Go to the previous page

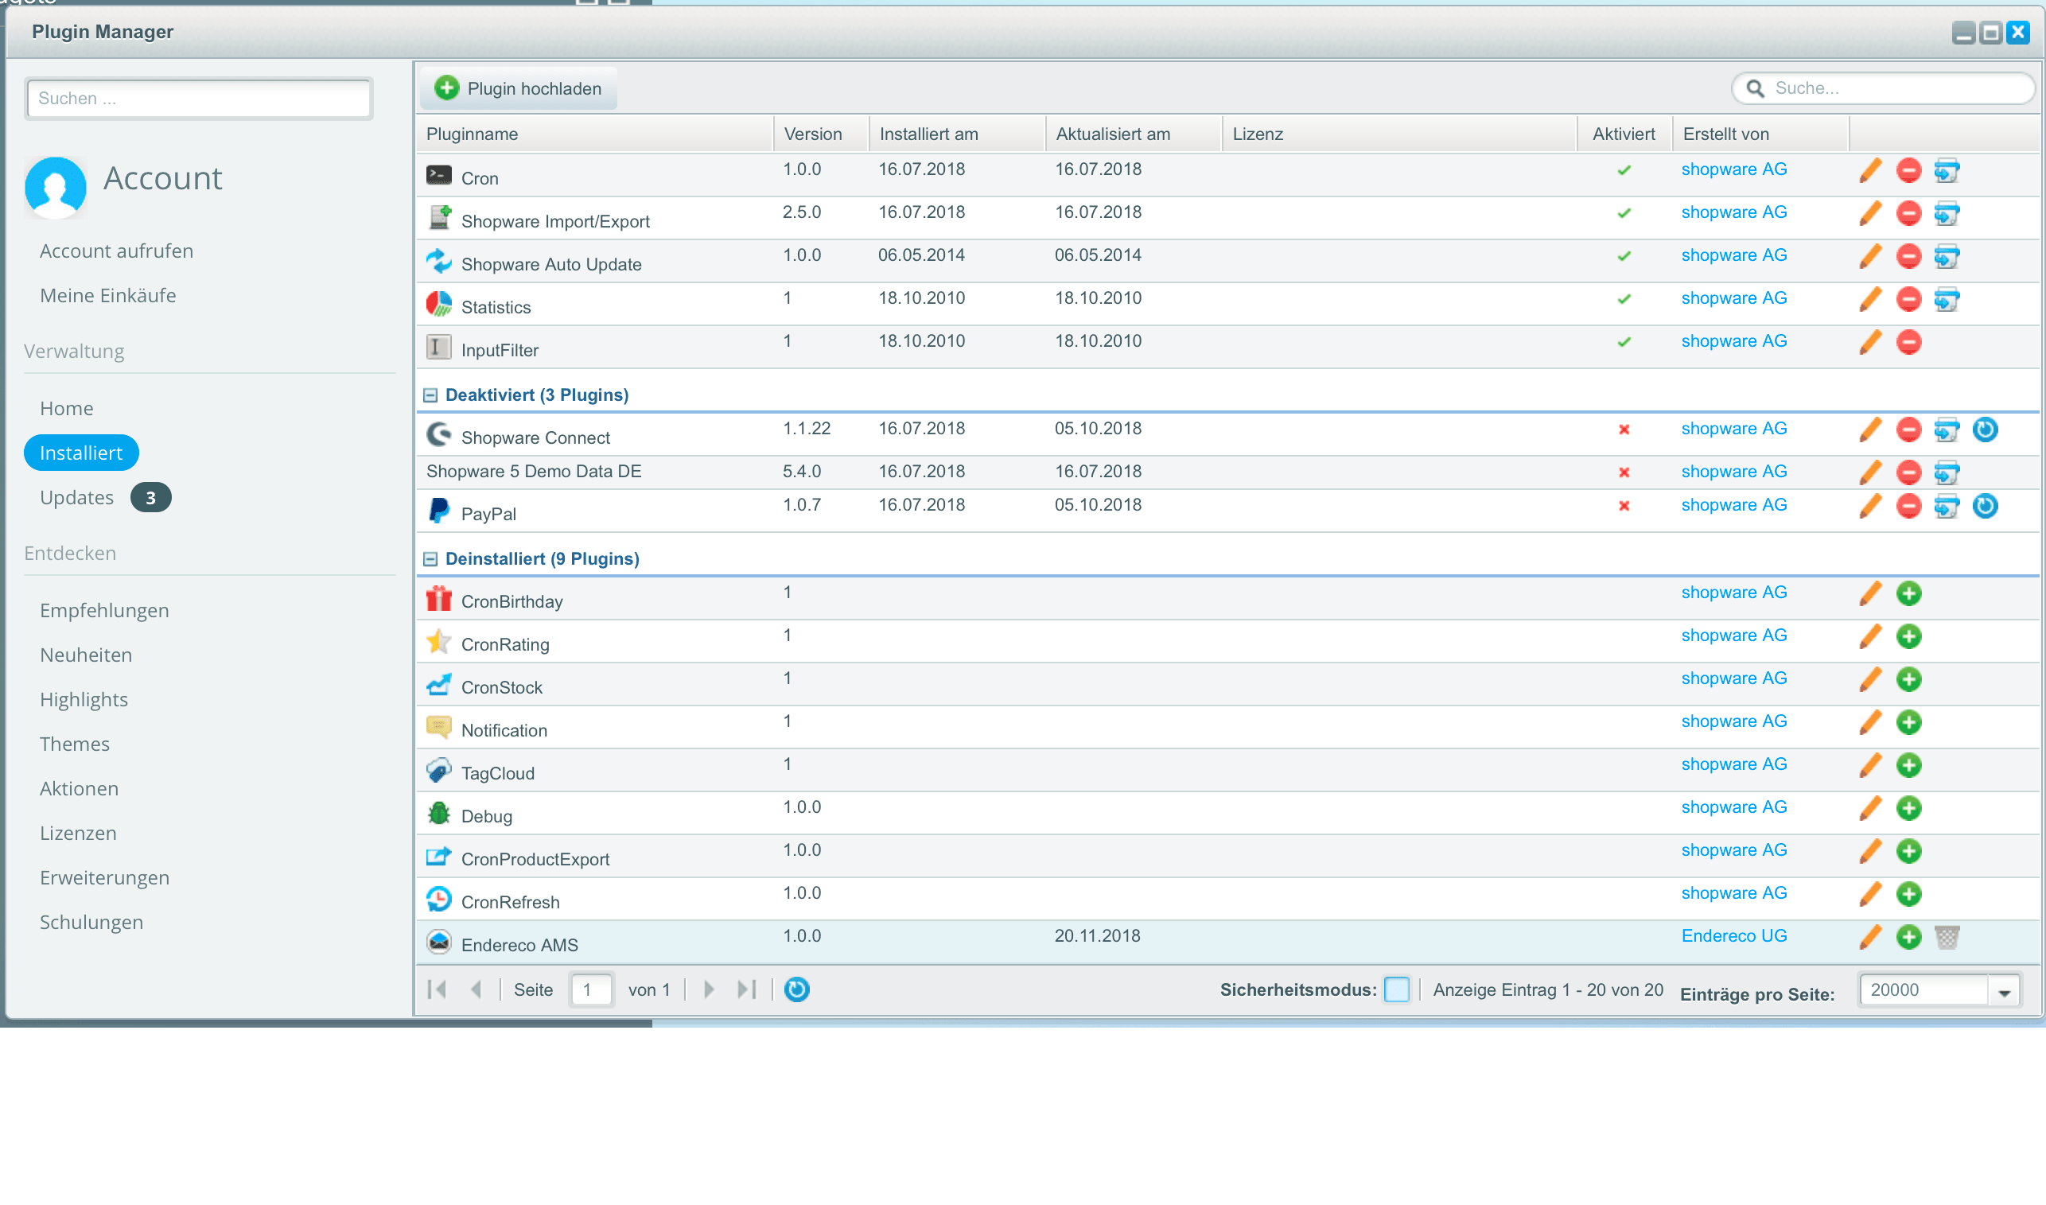pyautogui.click(x=476, y=989)
